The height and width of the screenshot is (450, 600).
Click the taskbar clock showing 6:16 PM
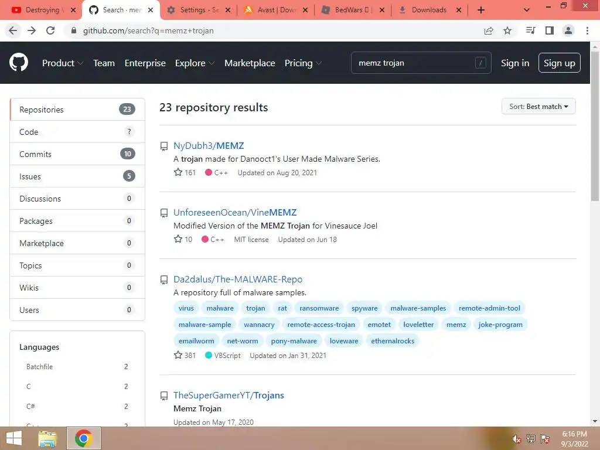pos(574,439)
